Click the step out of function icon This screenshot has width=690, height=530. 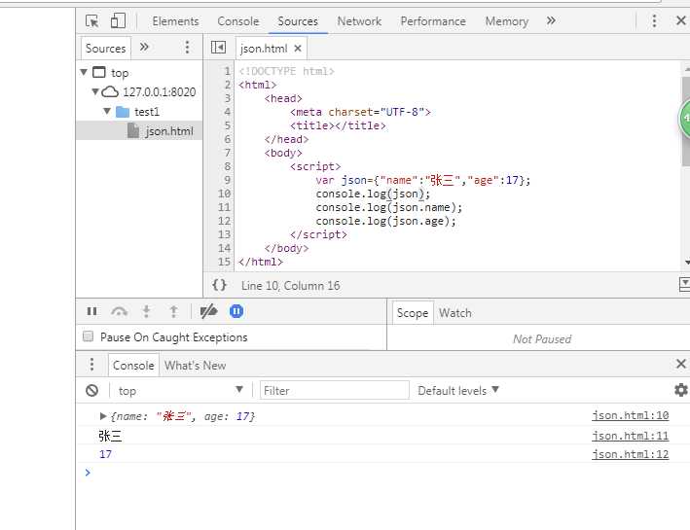pos(174,311)
